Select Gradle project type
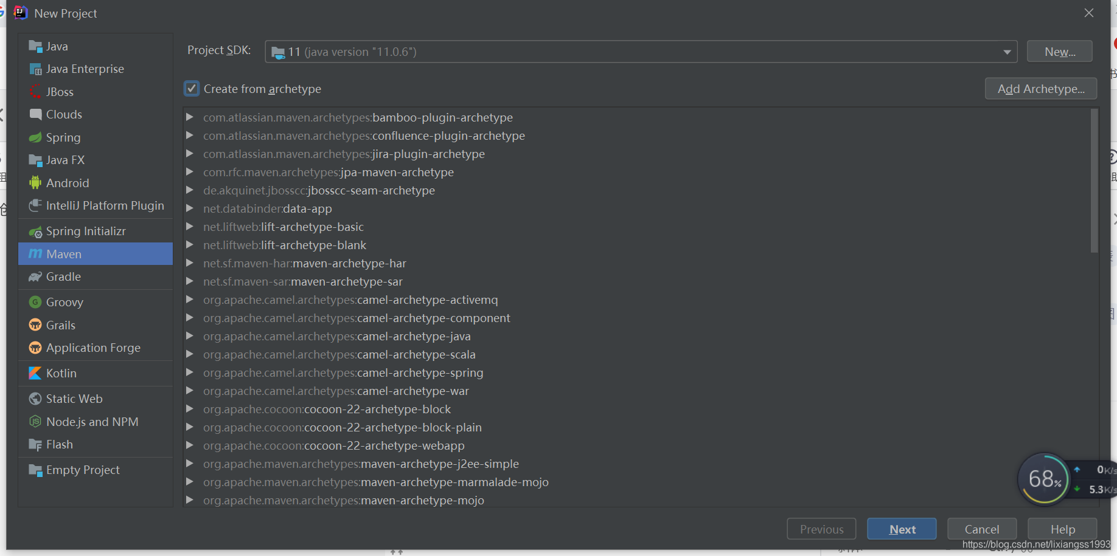 (96, 277)
